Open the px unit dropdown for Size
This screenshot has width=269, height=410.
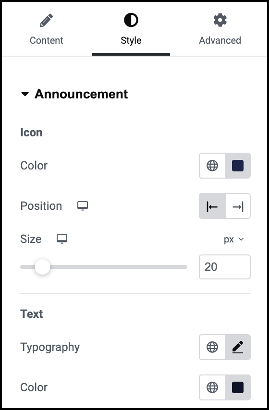233,239
